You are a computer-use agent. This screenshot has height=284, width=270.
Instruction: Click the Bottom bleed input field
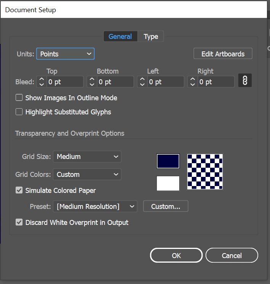pyautogui.click(x=115, y=82)
